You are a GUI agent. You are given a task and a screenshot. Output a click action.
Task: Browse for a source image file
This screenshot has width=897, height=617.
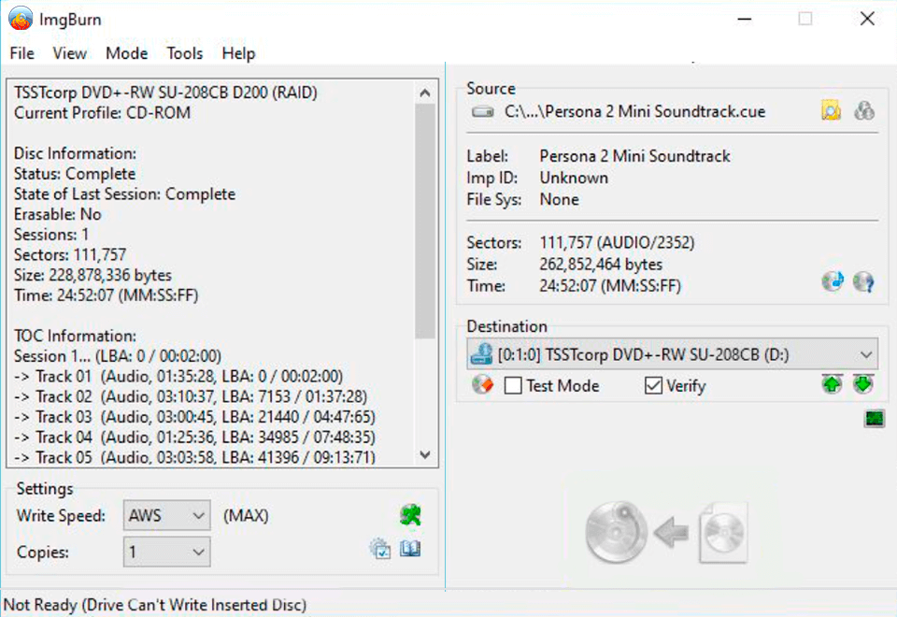pyautogui.click(x=831, y=111)
